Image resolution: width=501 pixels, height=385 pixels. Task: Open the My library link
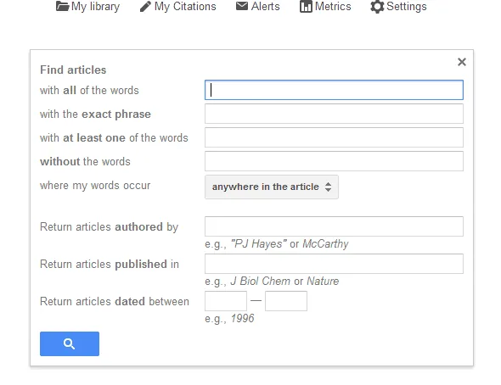pyautogui.click(x=95, y=7)
